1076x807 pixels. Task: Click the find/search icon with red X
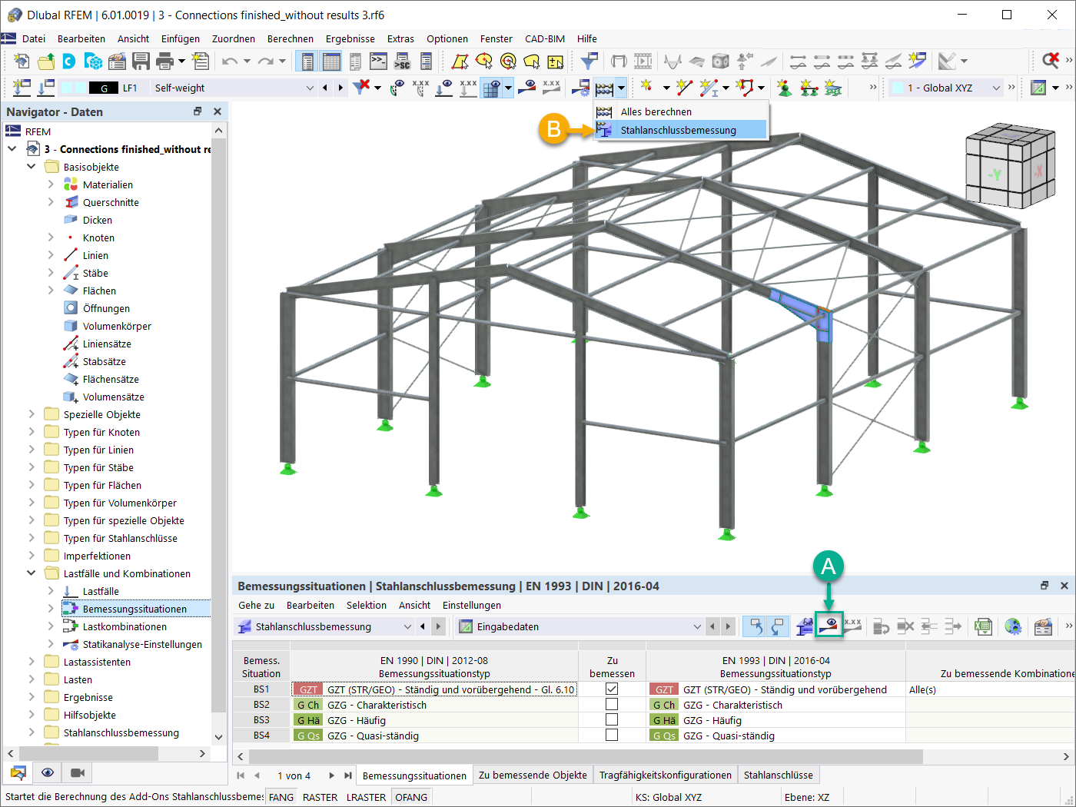[x=1051, y=61]
